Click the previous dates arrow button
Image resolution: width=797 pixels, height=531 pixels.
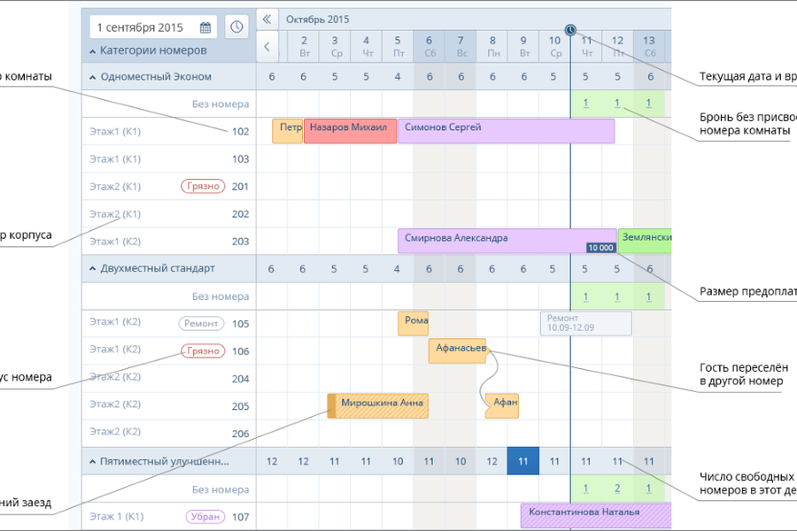click(267, 46)
